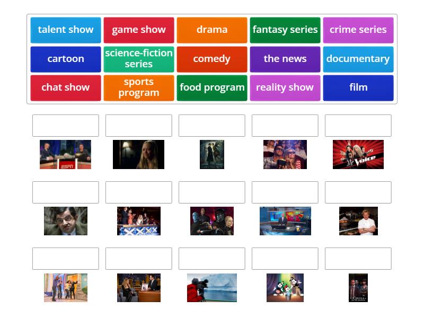This screenshot has height=318, width=424.
Task: Select the 'game show' word tile
Action: tap(138, 30)
